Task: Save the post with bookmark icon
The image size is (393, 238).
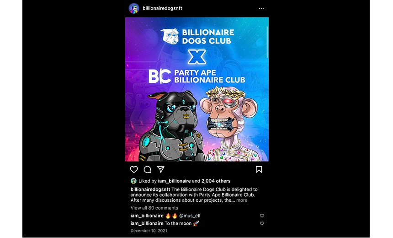Action: 259,169
